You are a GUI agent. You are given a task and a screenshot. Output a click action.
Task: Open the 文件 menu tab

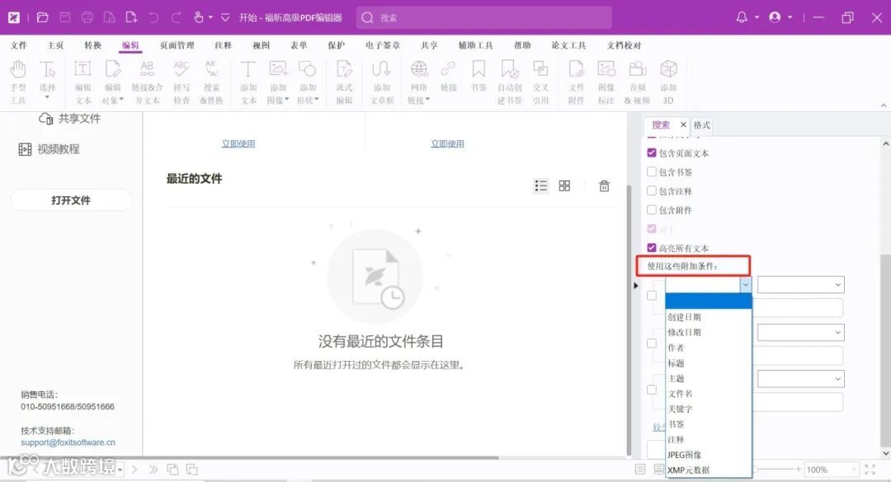pos(19,45)
